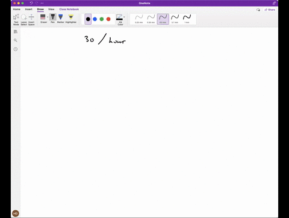Open the Eraser options dropdown arrow

click(x=48, y=17)
